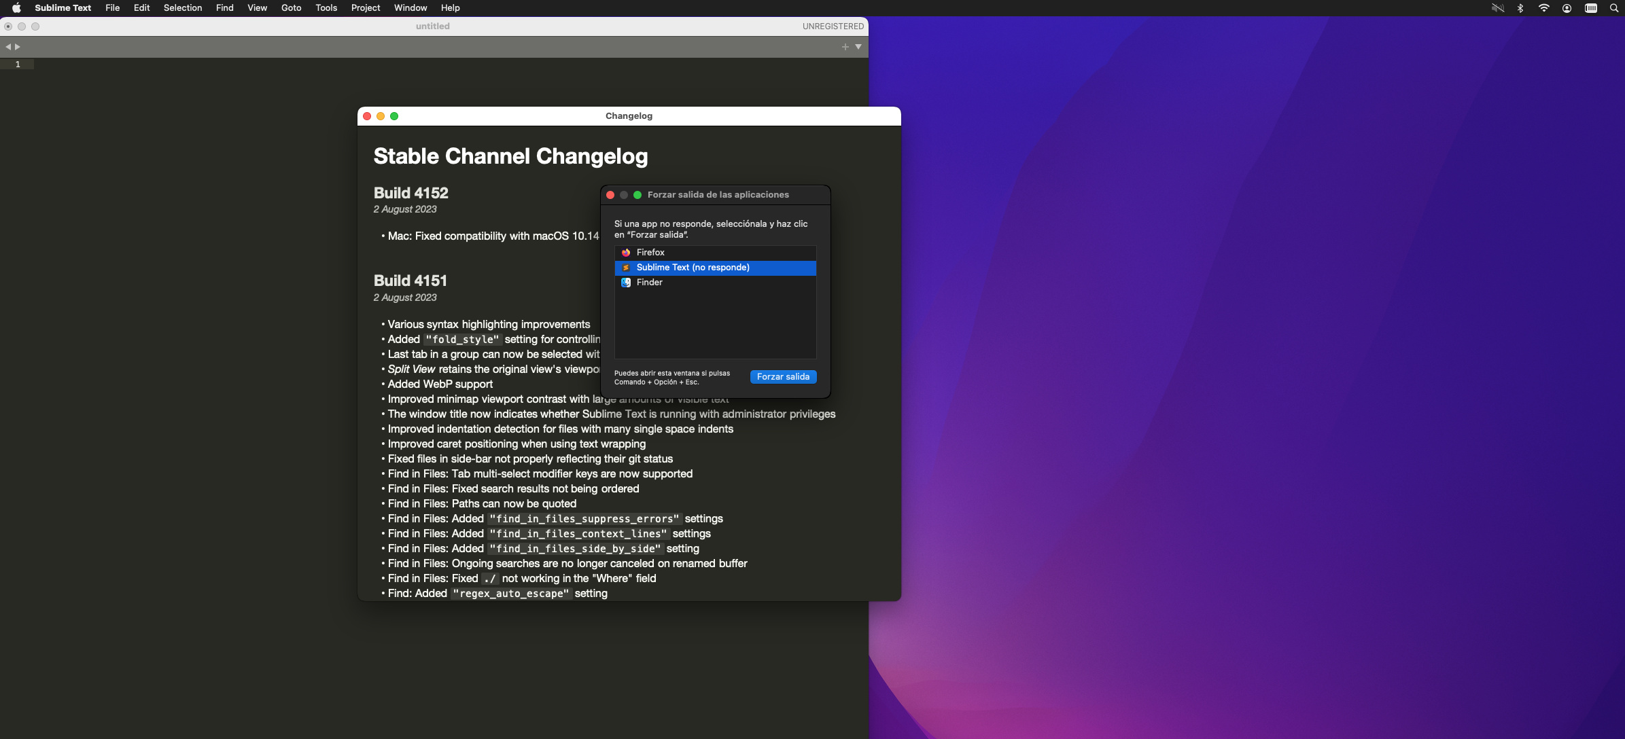Click the "fold_style" code text
1625x739 pixels.
pos(462,340)
